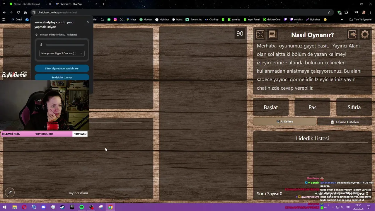
Task: Show hidden bookmarks overflow chevron
Action: click(x=342, y=20)
